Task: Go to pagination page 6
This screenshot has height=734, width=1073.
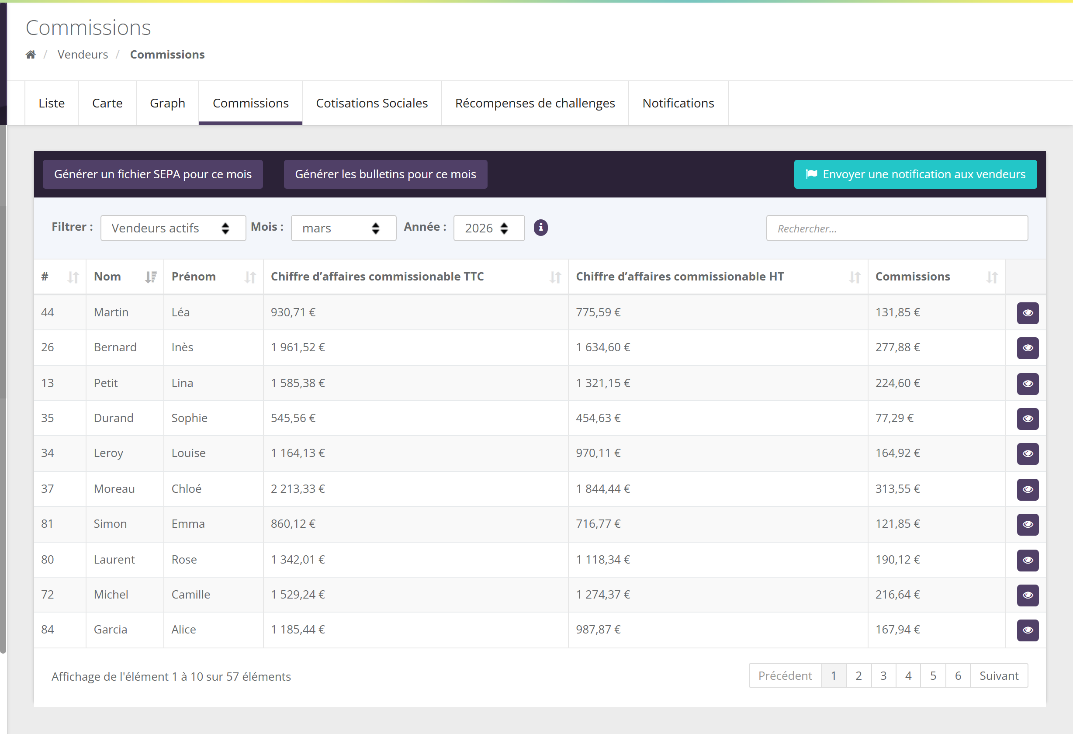Action: click(x=958, y=676)
